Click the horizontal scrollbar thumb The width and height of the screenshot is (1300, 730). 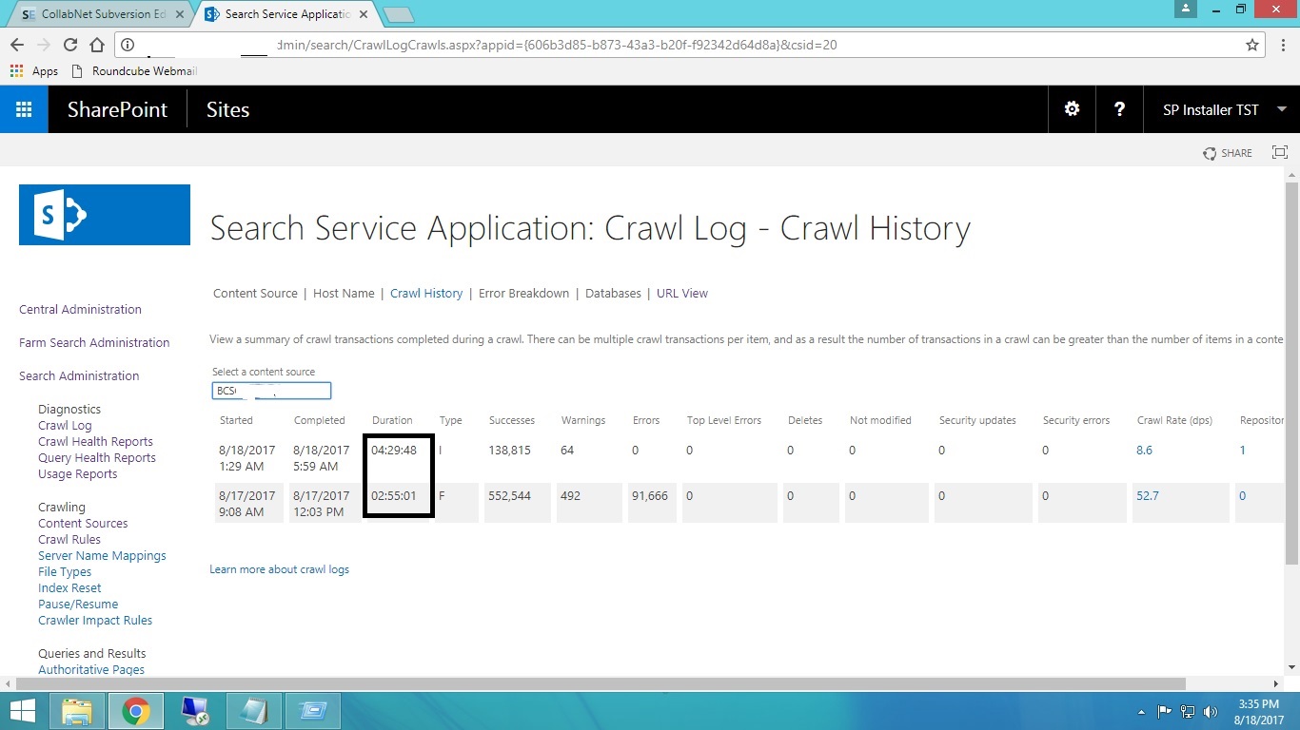(601, 684)
